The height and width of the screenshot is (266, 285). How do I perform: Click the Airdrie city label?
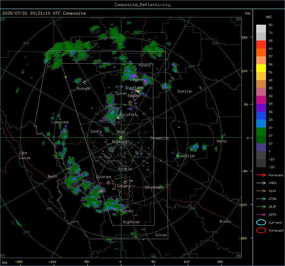tap(125, 169)
